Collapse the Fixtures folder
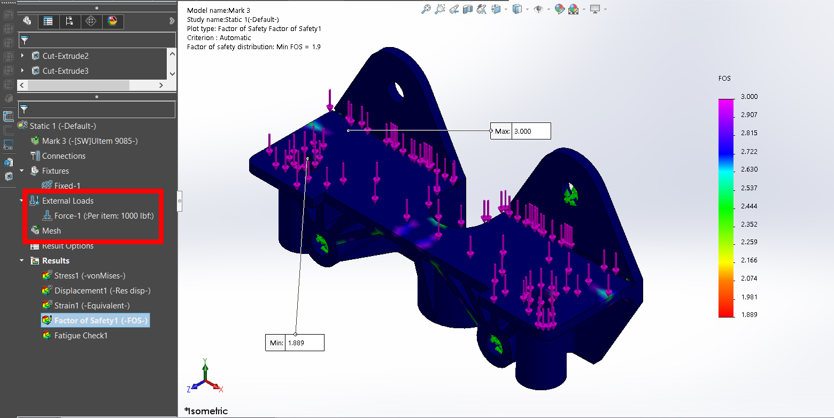 (x=22, y=171)
